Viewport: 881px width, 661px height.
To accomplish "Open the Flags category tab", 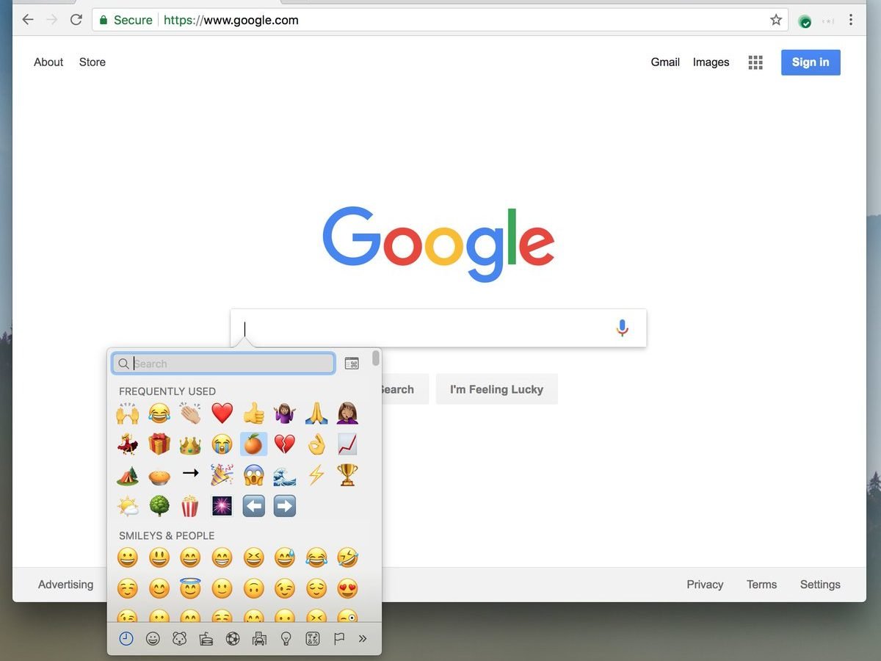I will pyautogui.click(x=339, y=639).
